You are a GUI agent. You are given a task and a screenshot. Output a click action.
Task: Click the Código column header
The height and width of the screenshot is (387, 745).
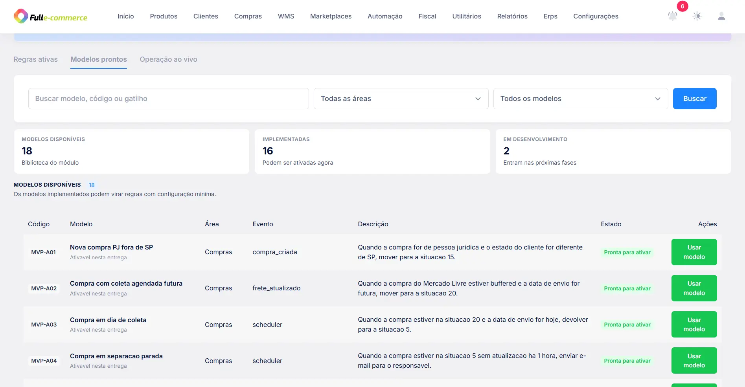pos(39,224)
